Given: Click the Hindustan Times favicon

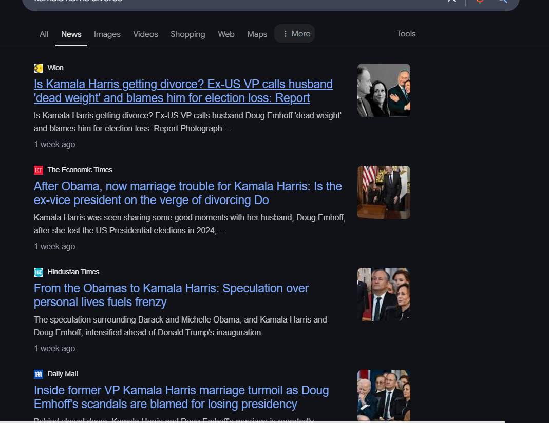Looking at the screenshot, I should point(39,272).
